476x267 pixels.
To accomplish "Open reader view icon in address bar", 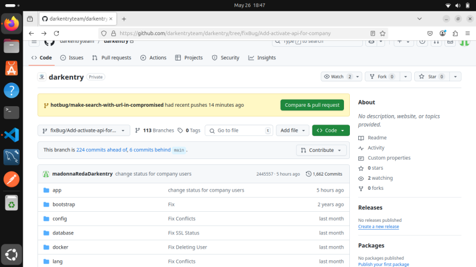I will point(372,33).
